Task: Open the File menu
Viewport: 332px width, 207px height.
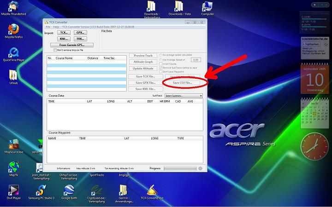Action: 48,27
